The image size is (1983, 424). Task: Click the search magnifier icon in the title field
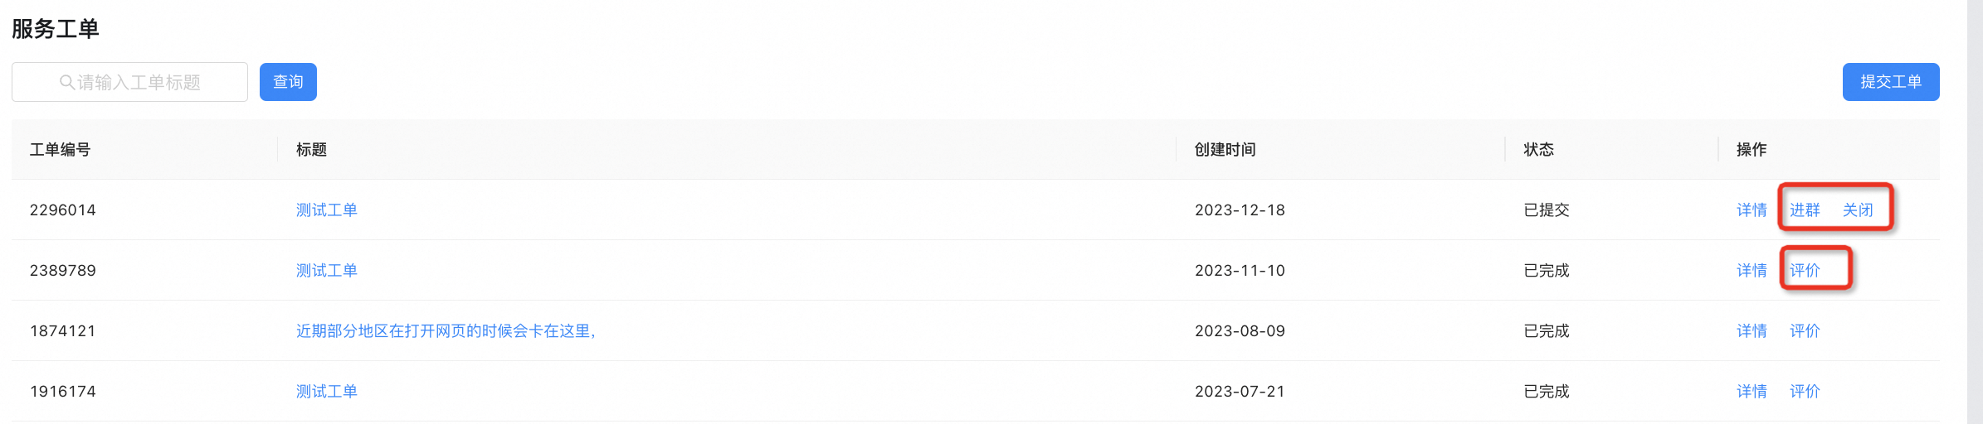[x=67, y=82]
